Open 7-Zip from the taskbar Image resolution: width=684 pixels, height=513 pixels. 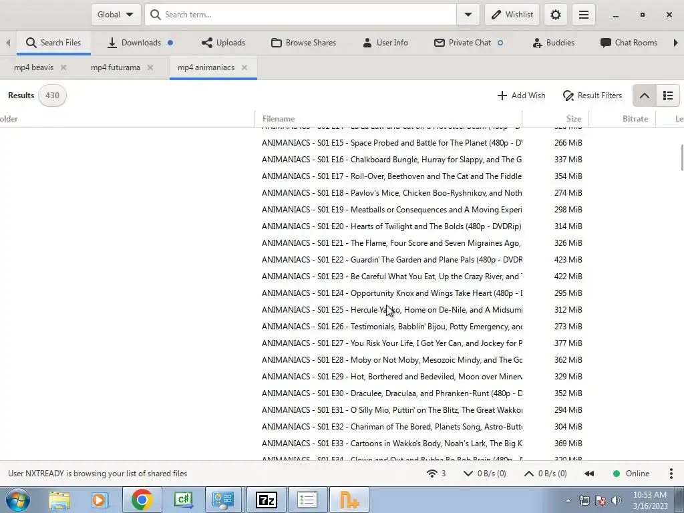[x=266, y=500]
